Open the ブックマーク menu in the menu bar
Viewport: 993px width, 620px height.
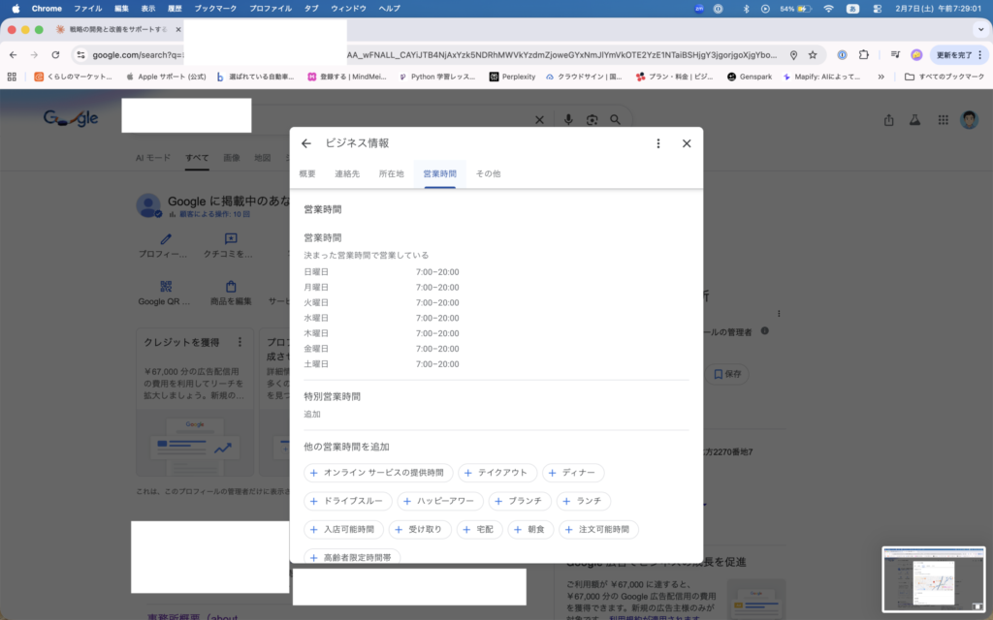coord(214,8)
